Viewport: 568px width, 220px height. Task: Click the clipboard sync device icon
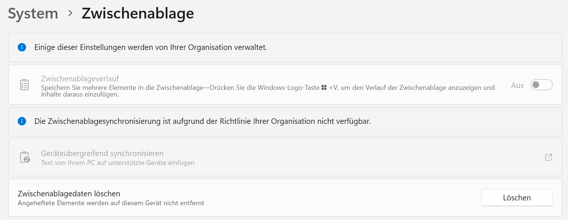pos(24,157)
